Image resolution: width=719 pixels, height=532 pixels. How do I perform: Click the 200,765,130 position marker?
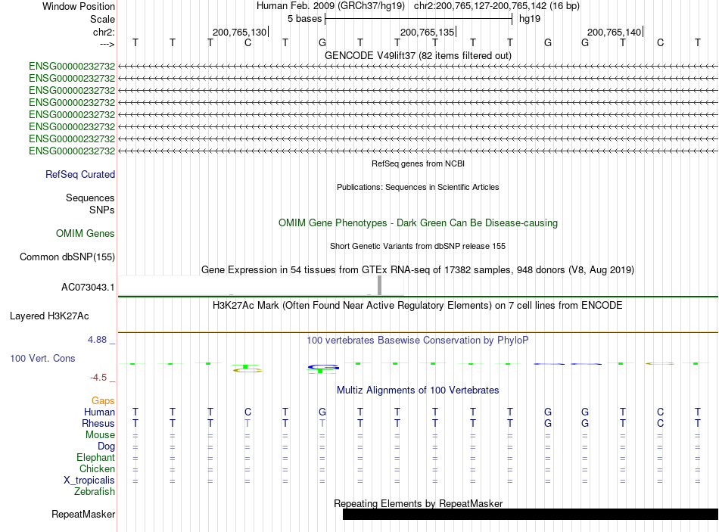click(x=239, y=32)
